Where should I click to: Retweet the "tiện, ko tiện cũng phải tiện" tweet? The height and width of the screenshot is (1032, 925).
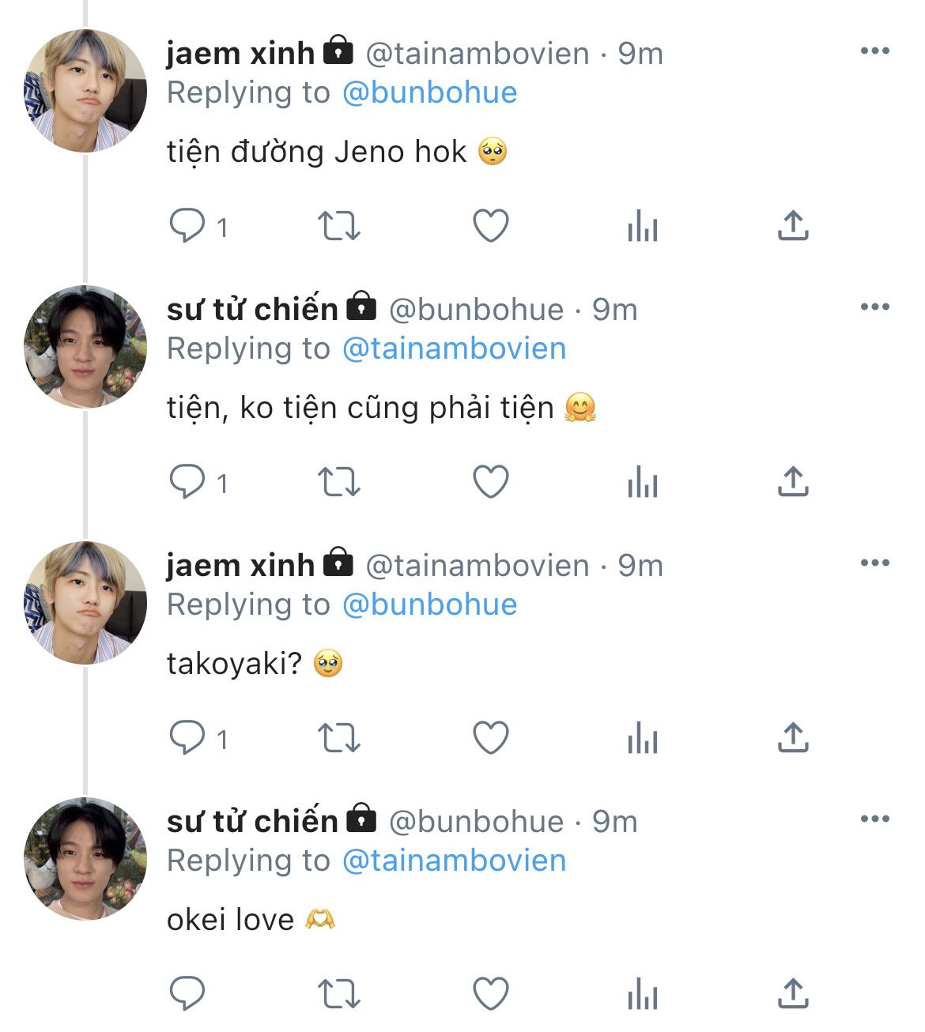338,482
